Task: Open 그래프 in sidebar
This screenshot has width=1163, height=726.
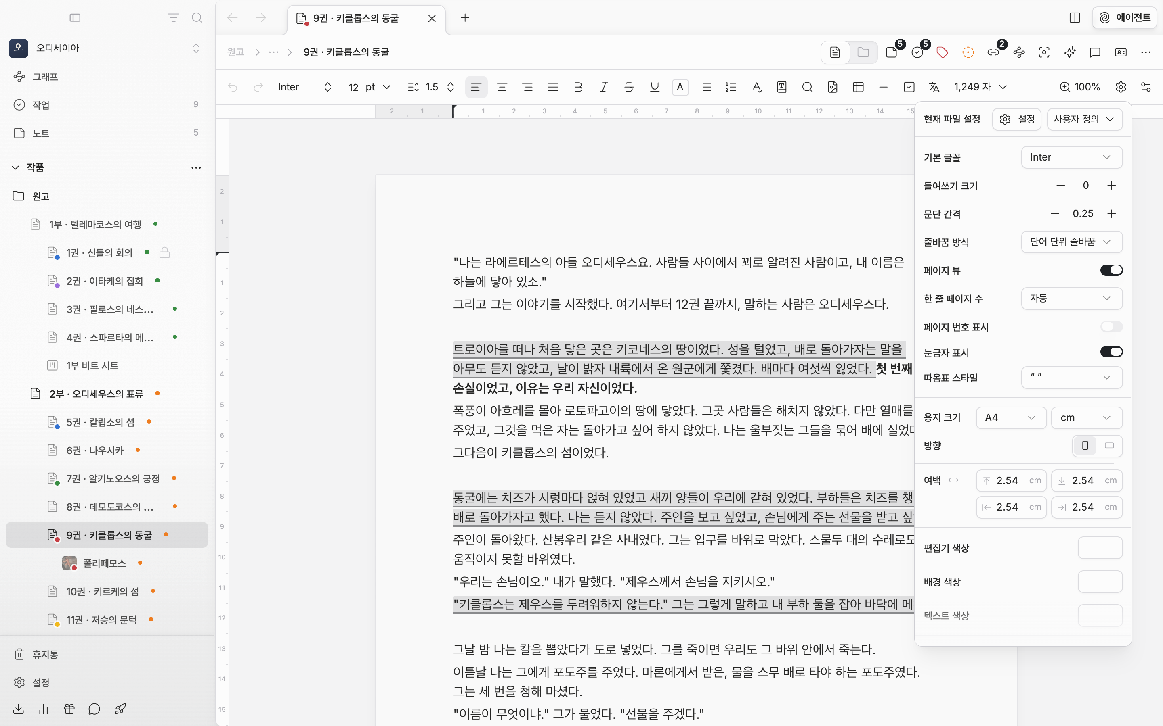Action: [x=107, y=77]
